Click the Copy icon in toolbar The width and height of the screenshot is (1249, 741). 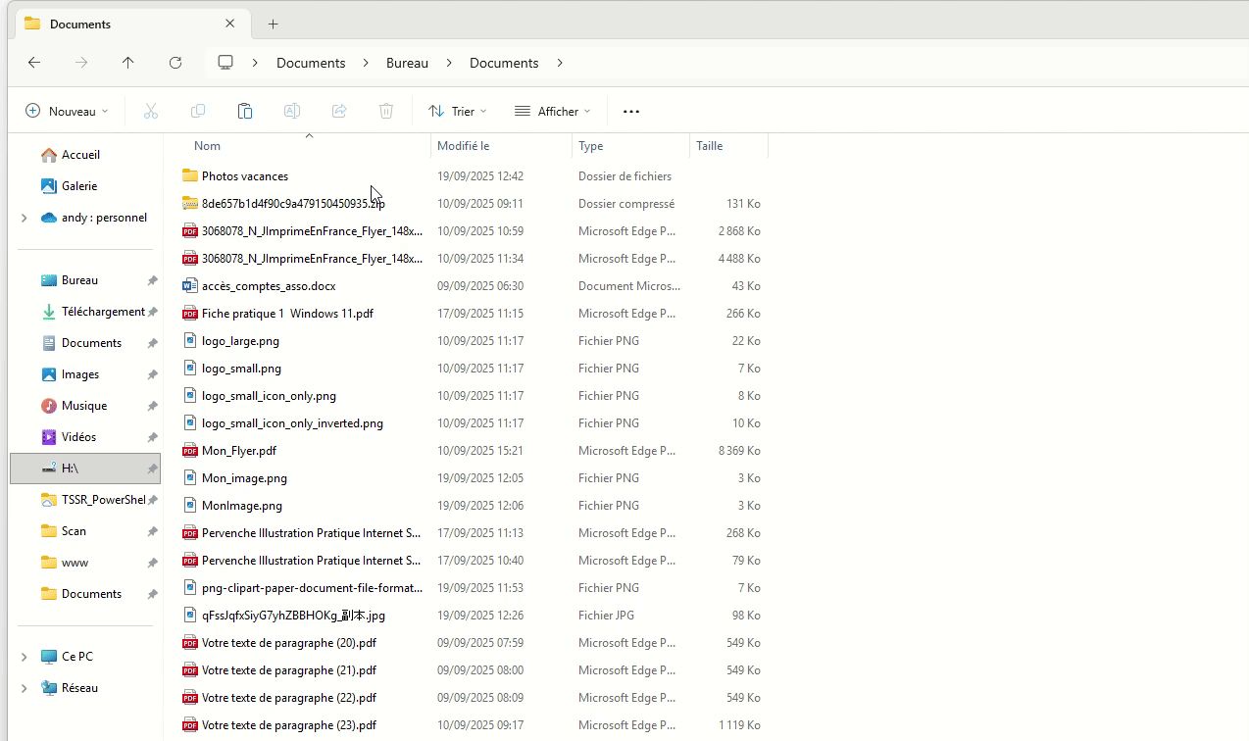coord(198,112)
